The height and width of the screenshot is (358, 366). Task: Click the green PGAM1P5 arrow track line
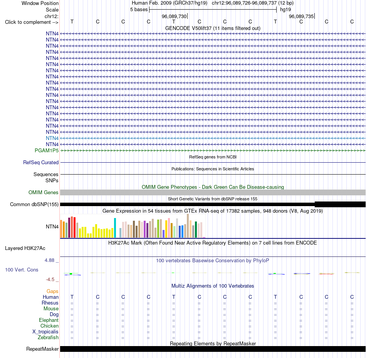pos(213,151)
